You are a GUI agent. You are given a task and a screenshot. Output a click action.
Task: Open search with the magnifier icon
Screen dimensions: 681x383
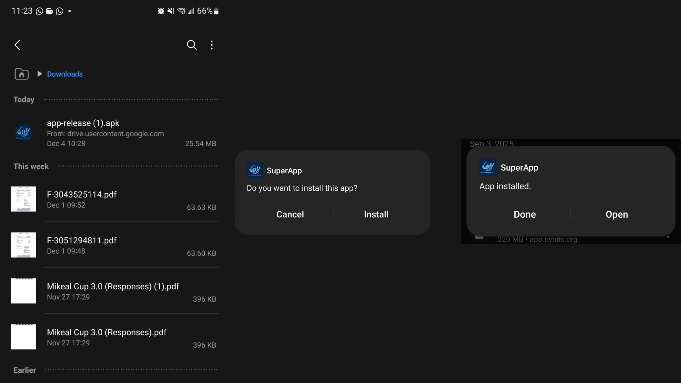[192, 45]
